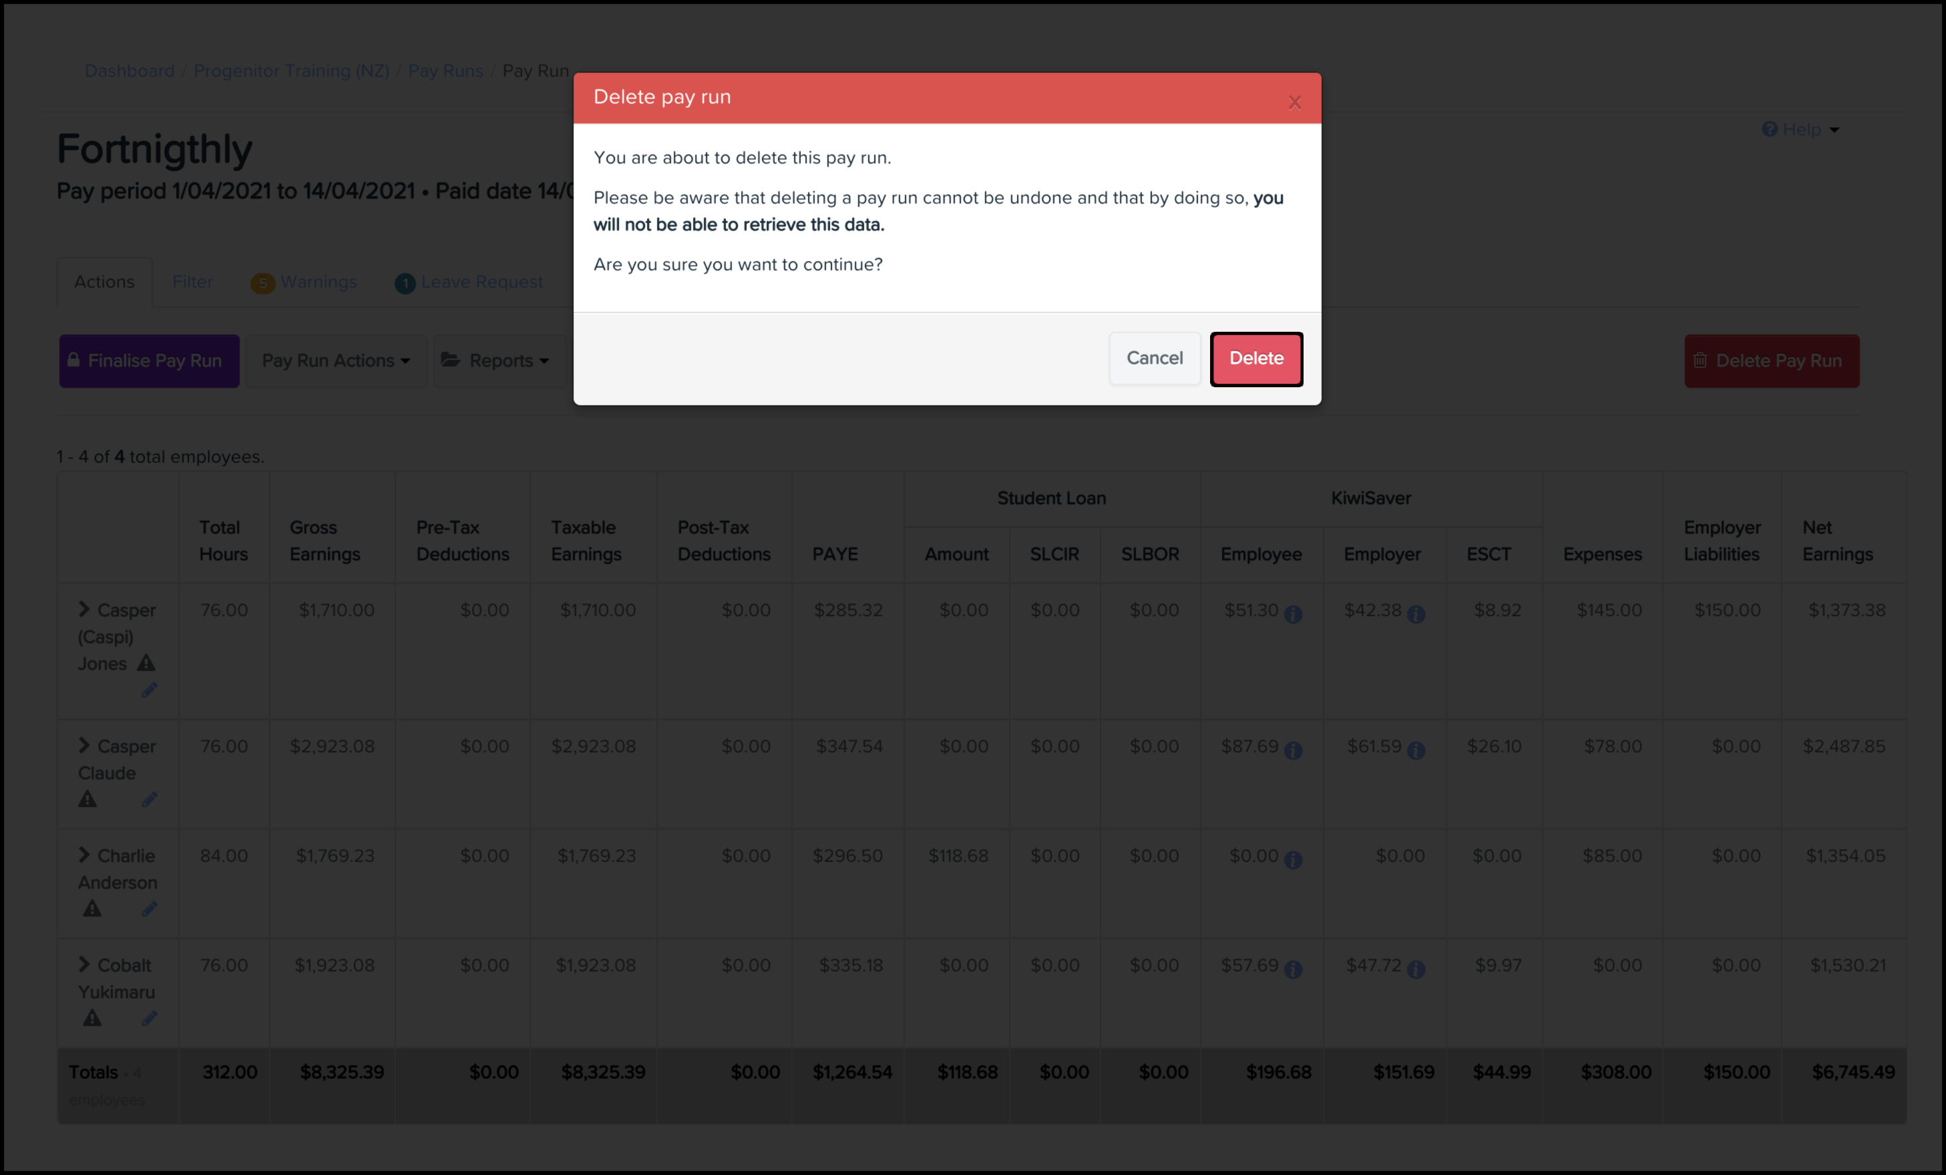Screen dimensions: 1946x1175
Task: Open the Help menu
Action: click(x=1800, y=130)
